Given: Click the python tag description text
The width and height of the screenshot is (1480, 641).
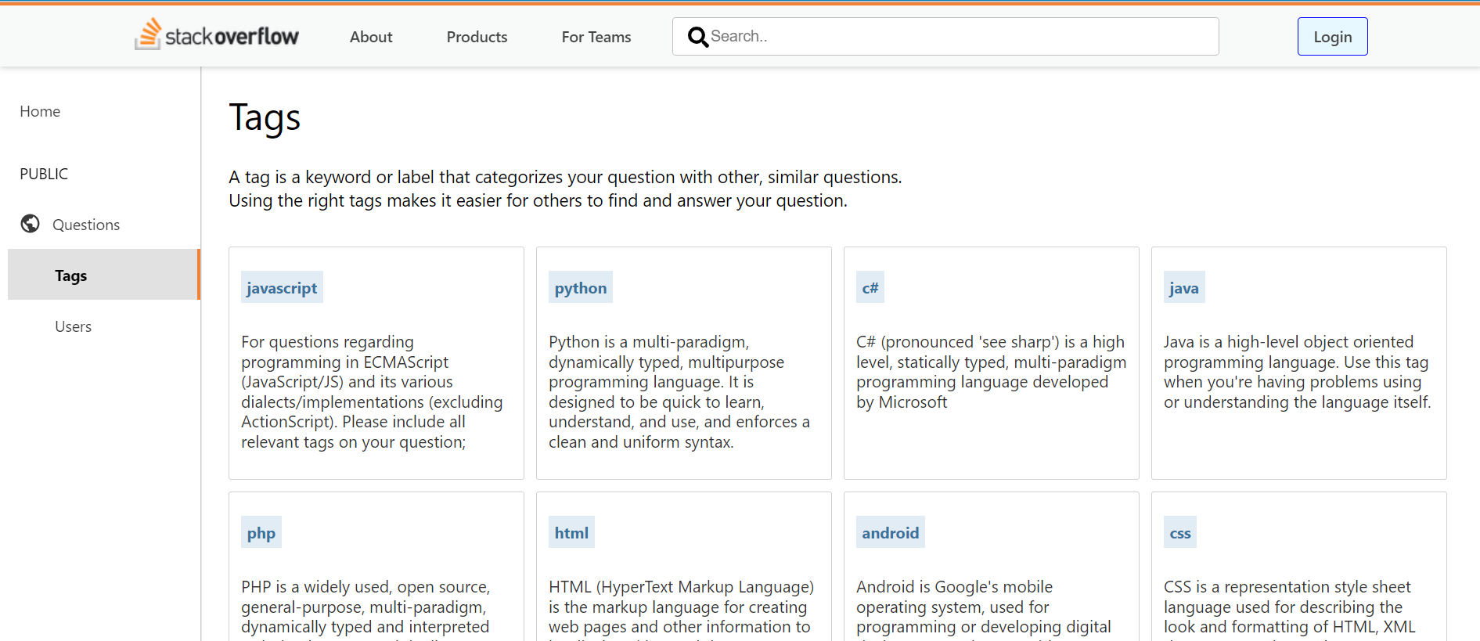Looking at the screenshot, I should [679, 392].
